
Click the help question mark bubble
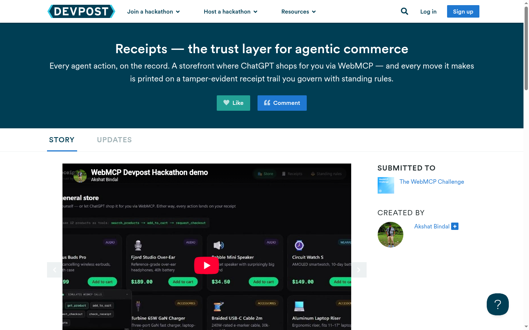click(x=498, y=304)
